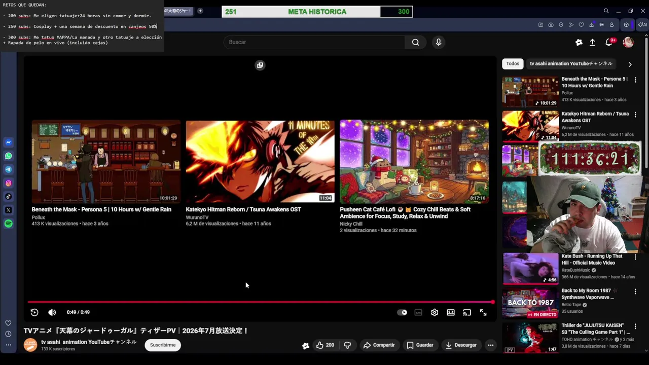Screen dimensions: 649x365
Task: Open the tv asahi animation channel name link
Action: pos(89,342)
